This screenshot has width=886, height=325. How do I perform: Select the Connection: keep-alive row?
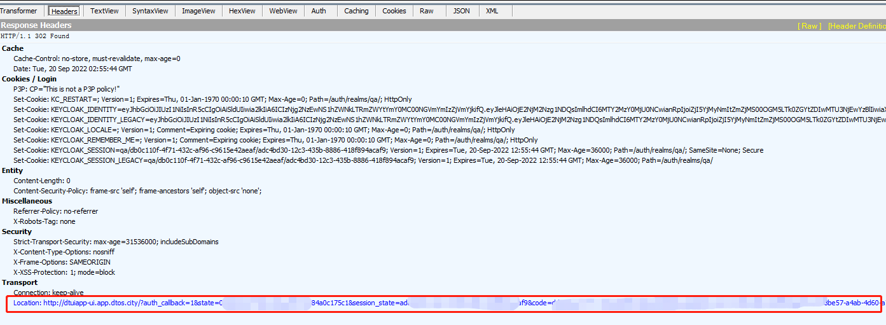(50, 293)
